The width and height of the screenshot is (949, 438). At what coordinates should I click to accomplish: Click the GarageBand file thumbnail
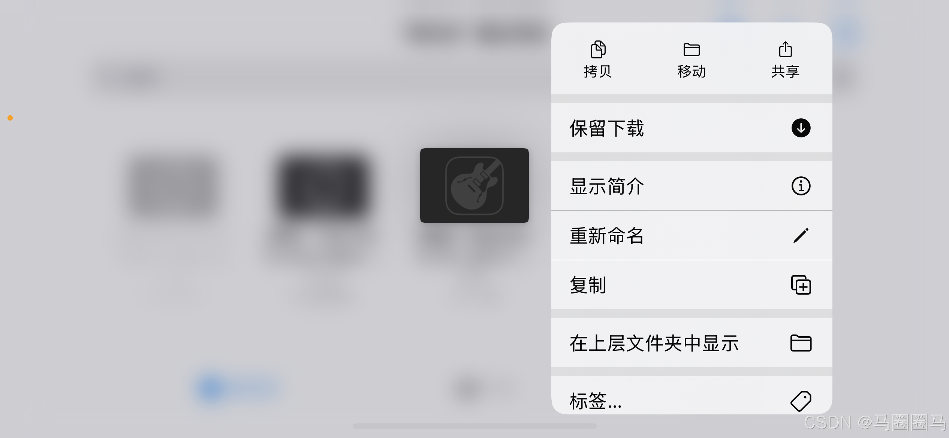474,185
